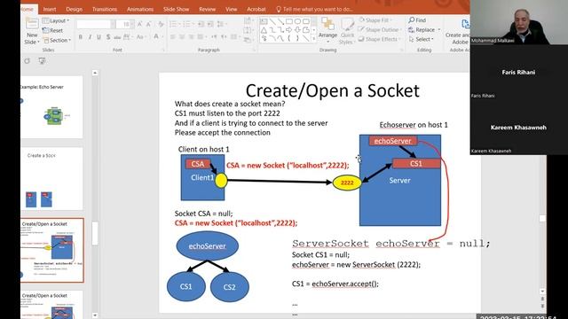Viewport: 568px width, 319px height.
Task: Click the Find magnifier button
Action: pyautogui.click(x=417, y=20)
